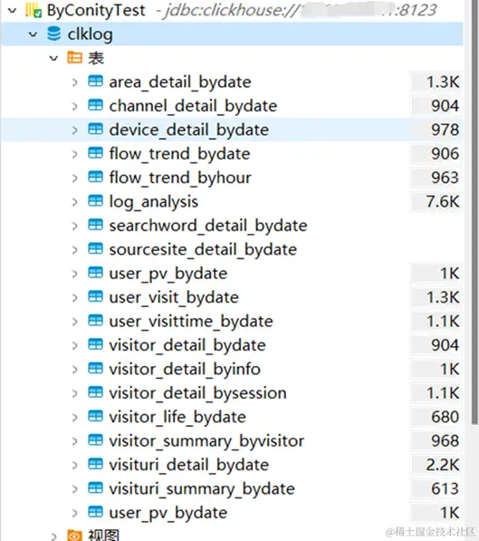Expand the visituri_detail_bydate table

pyautogui.click(x=74, y=465)
